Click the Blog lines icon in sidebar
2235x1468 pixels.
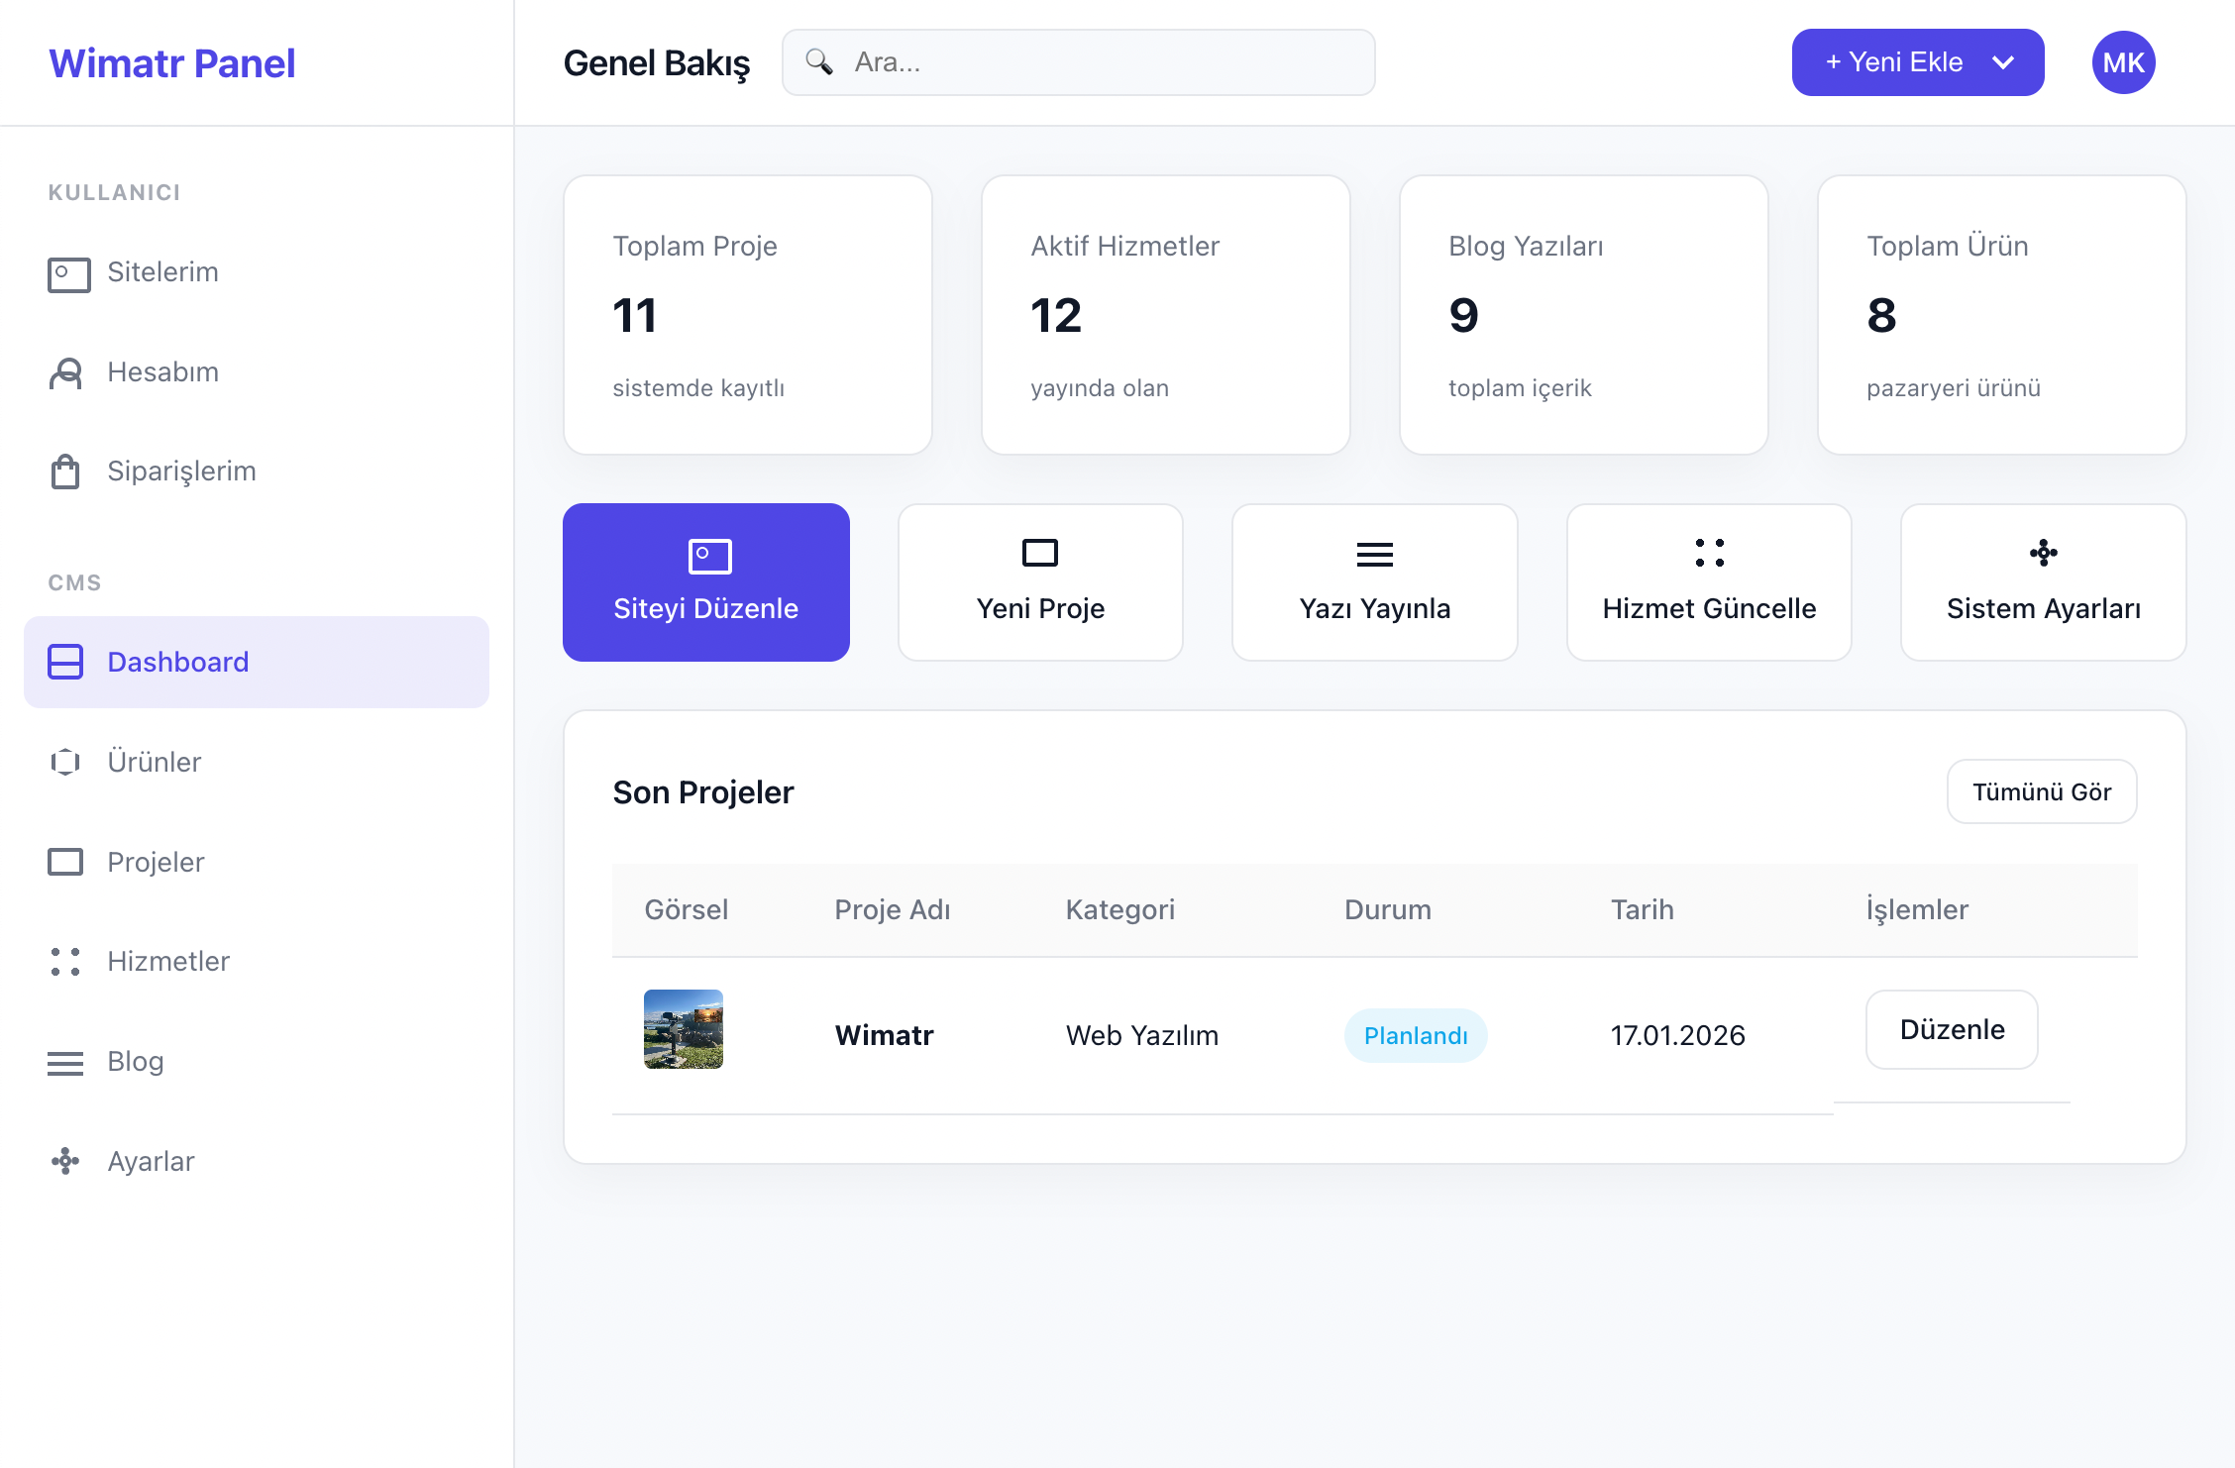(x=65, y=1063)
